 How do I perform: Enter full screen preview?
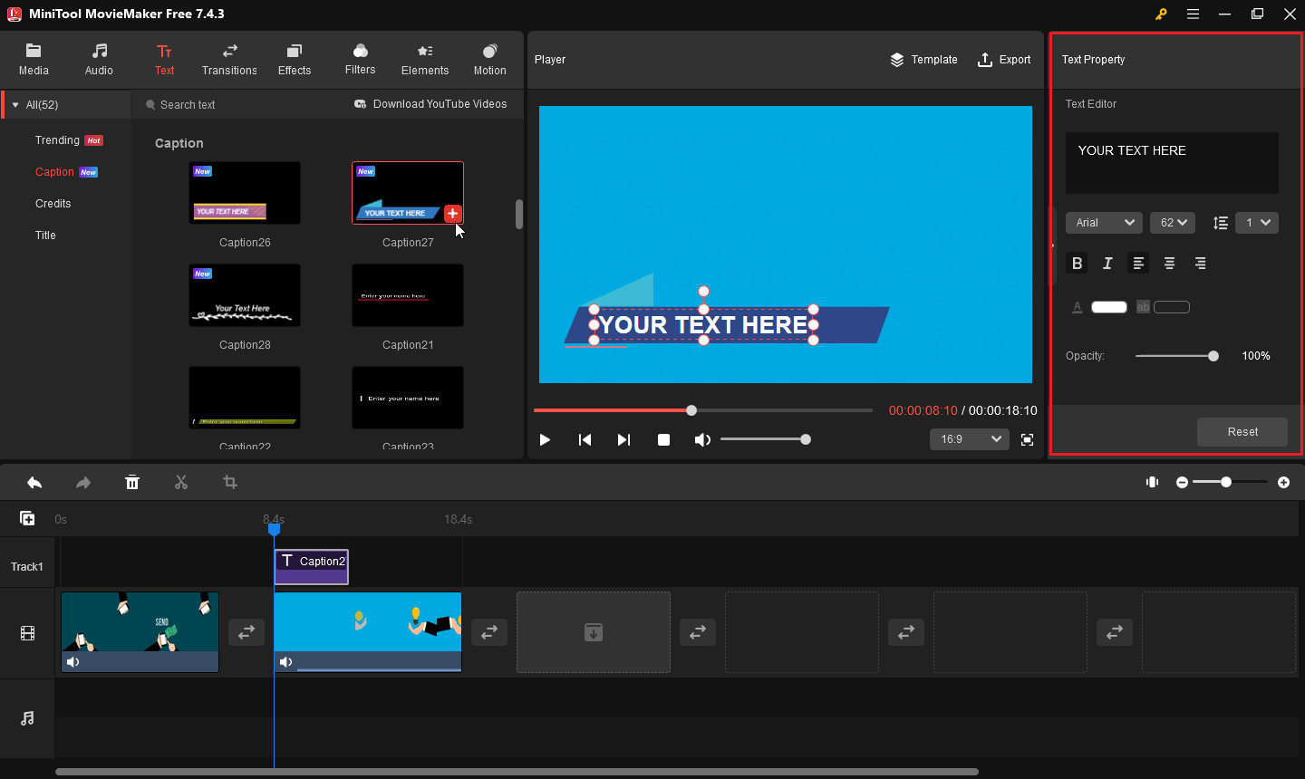[x=1027, y=439]
